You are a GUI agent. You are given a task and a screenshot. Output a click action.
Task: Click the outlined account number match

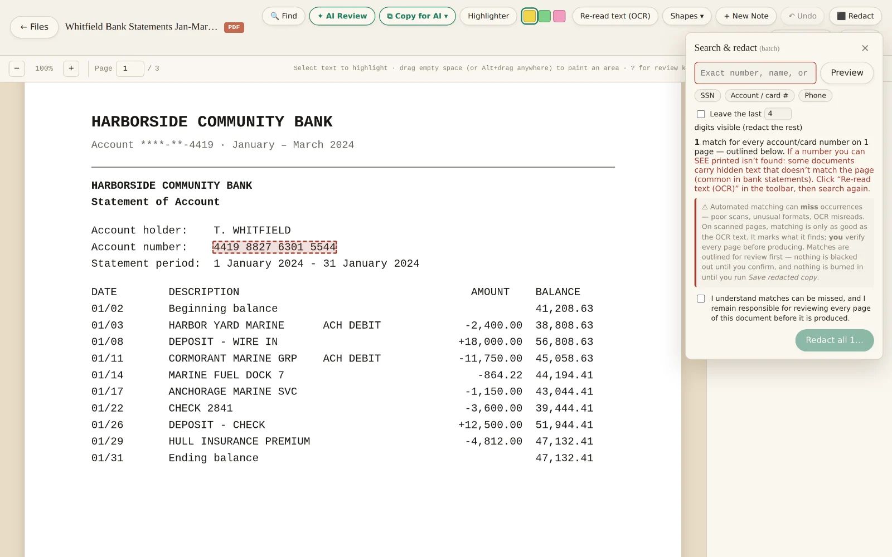point(275,247)
